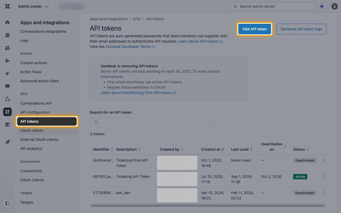Open API analytics in sidebar

pos(31,149)
